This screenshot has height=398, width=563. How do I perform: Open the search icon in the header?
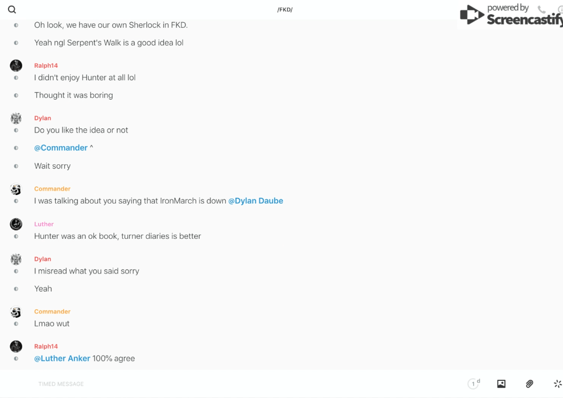[x=12, y=10]
